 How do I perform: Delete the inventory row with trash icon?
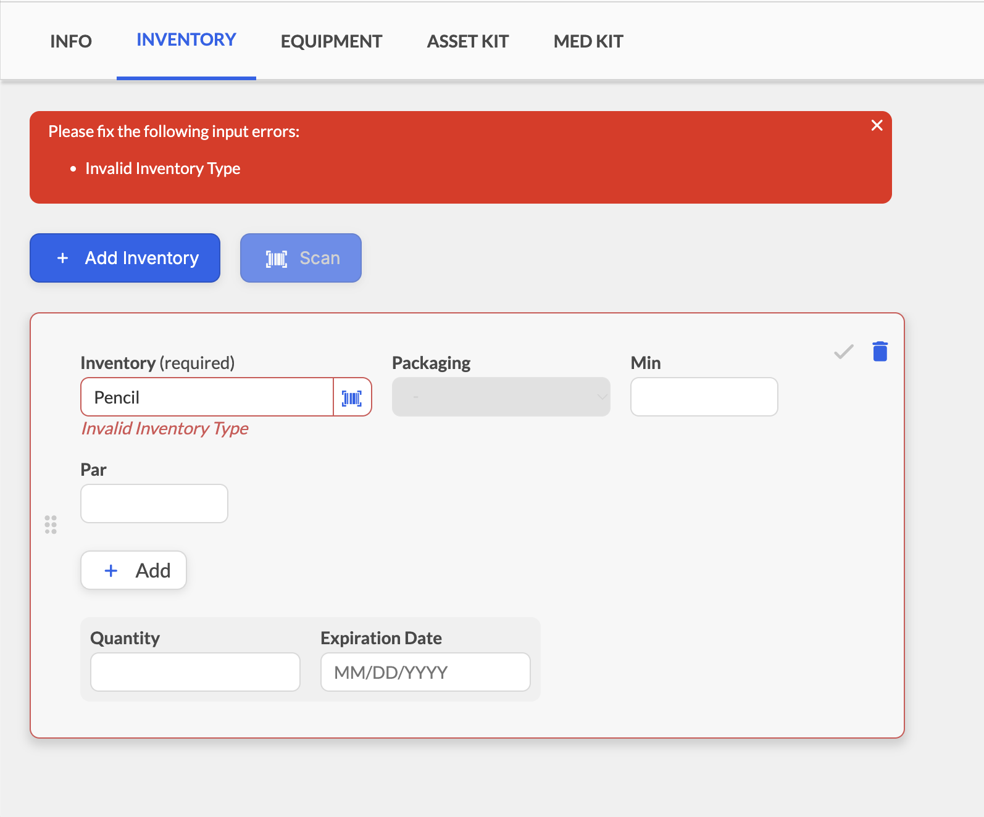pyautogui.click(x=880, y=351)
